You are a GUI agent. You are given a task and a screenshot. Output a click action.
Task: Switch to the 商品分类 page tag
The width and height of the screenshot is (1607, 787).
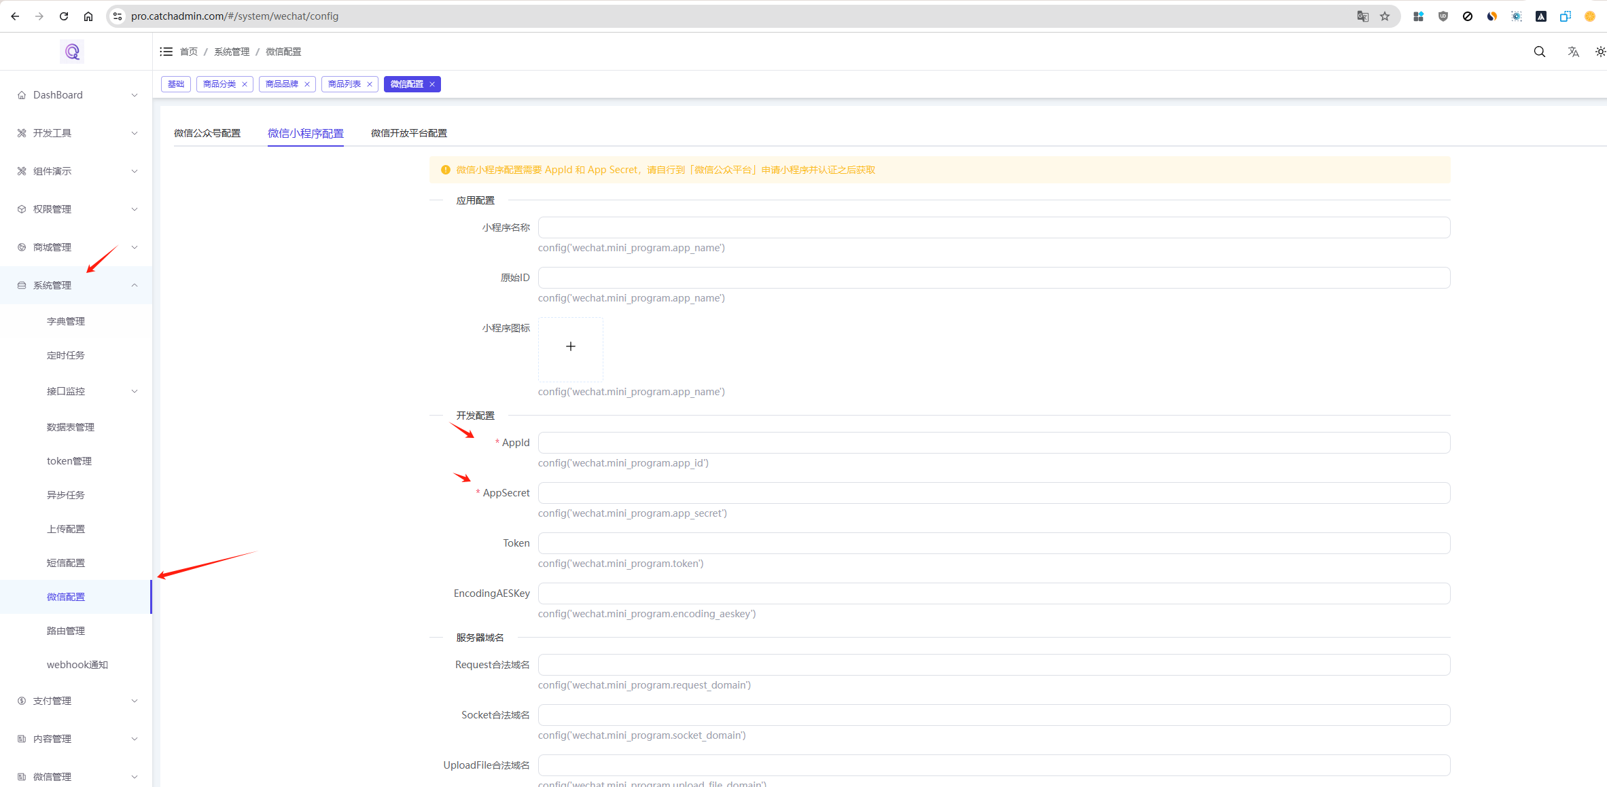pyautogui.click(x=219, y=84)
